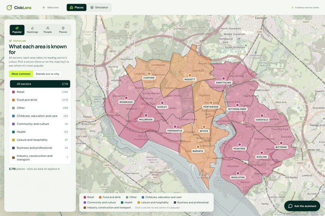Click the Leaflet attribution link
This screenshot has width=325, height=216.
coord(279,215)
